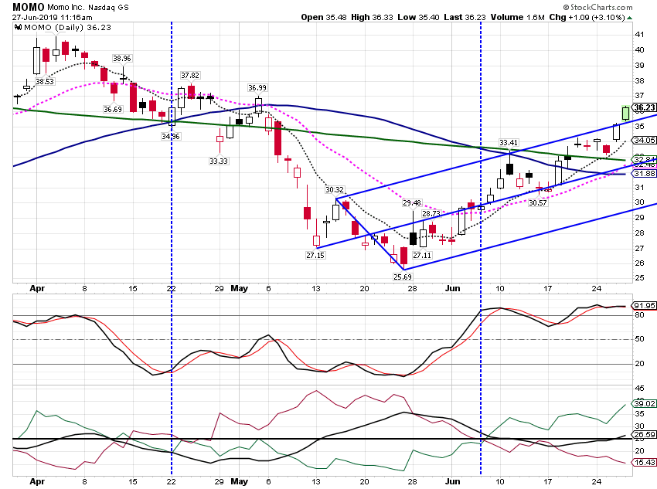Click the 27.11 price annotation
Image resolution: width=657 pixels, height=489 pixels.
tap(422, 255)
